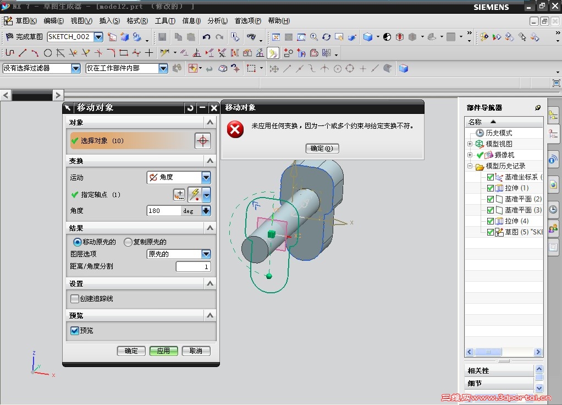Viewport: 562px width, 405px height.
Task: Click the Fit view icon
Action: click(x=276, y=36)
